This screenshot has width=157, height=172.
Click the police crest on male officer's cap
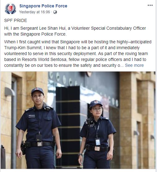(37, 89)
